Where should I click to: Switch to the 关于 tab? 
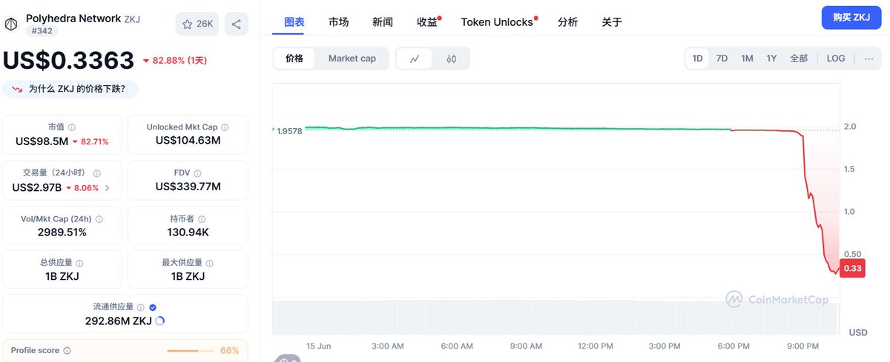pos(612,22)
